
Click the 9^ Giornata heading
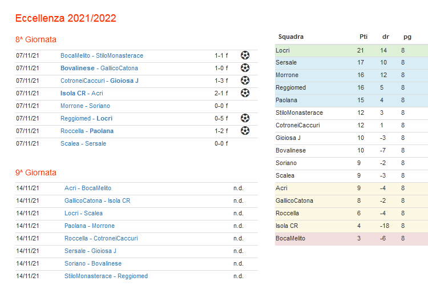coord(36,172)
